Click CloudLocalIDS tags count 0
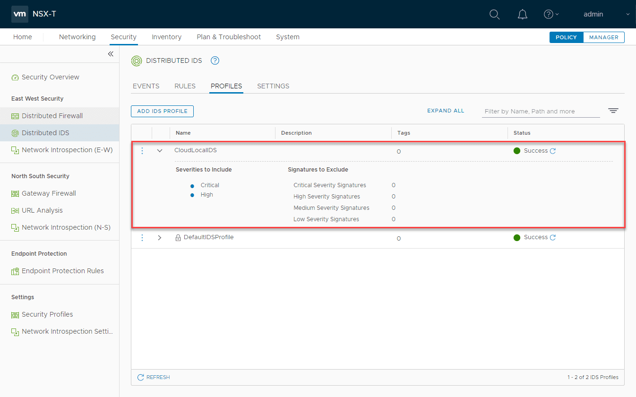 coord(399,152)
